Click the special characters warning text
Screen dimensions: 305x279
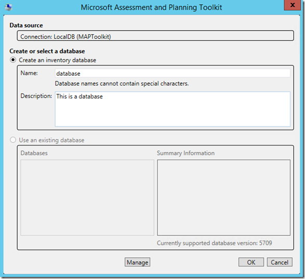pyautogui.click(x=122, y=83)
